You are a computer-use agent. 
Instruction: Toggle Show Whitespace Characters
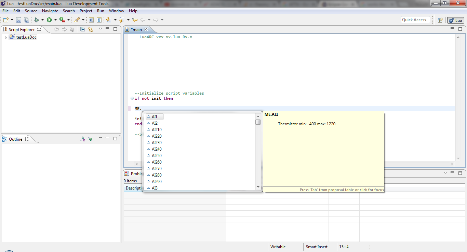click(99, 20)
